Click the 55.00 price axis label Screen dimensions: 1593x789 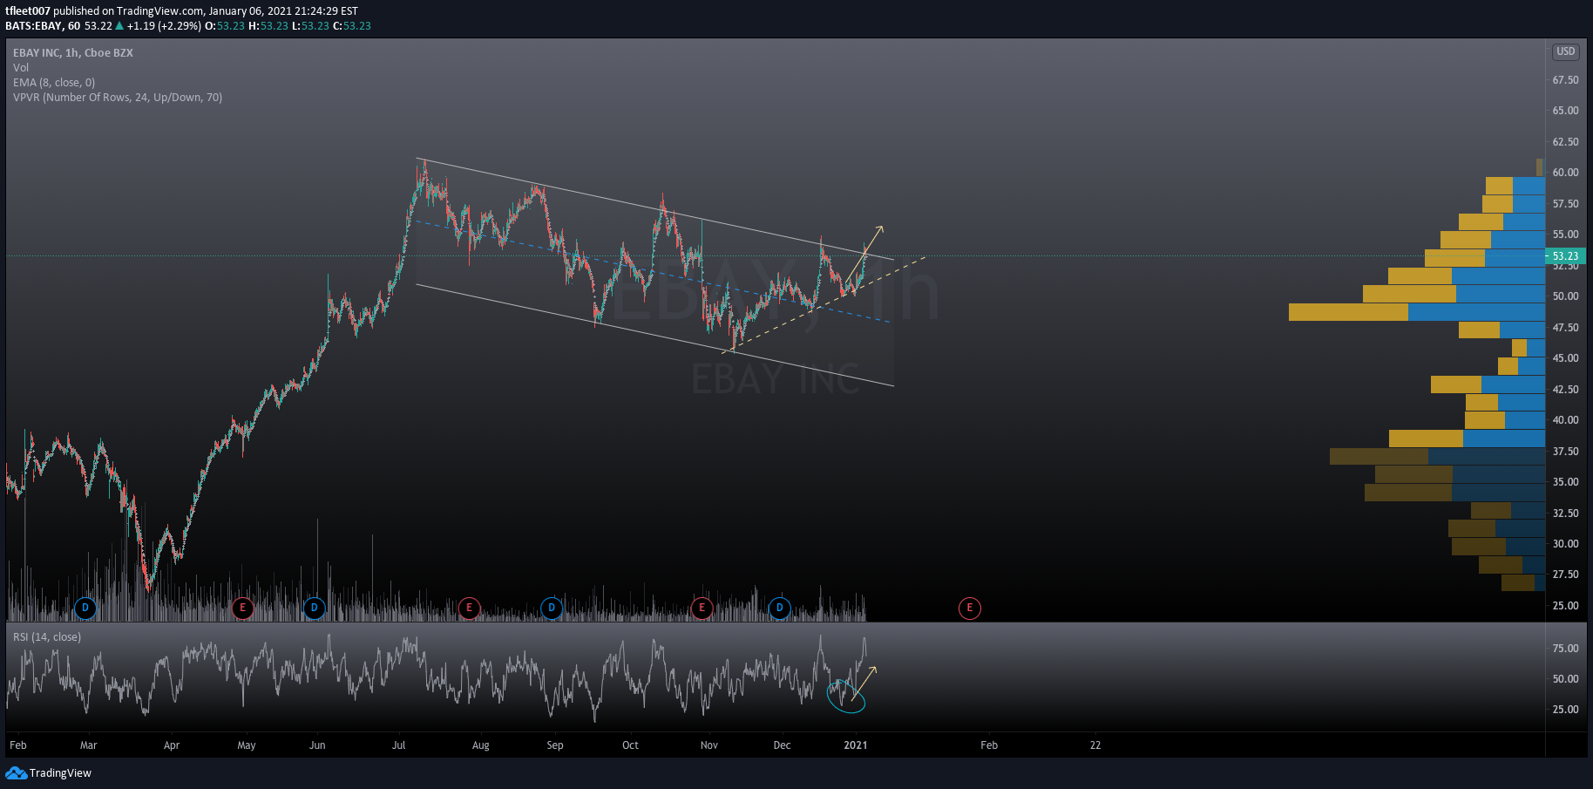pyautogui.click(x=1565, y=235)
